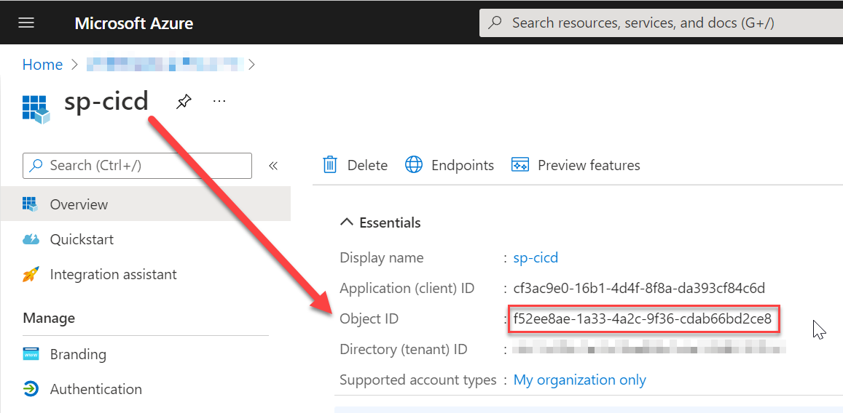This screenshot has height=413, width=843.
Task: Select the Application (client) ID value
Action: 639,289
